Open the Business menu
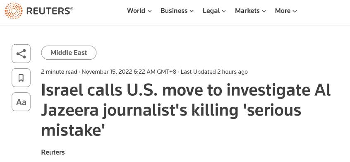This screenshot has width=350, height=162. tap(174, 11)
